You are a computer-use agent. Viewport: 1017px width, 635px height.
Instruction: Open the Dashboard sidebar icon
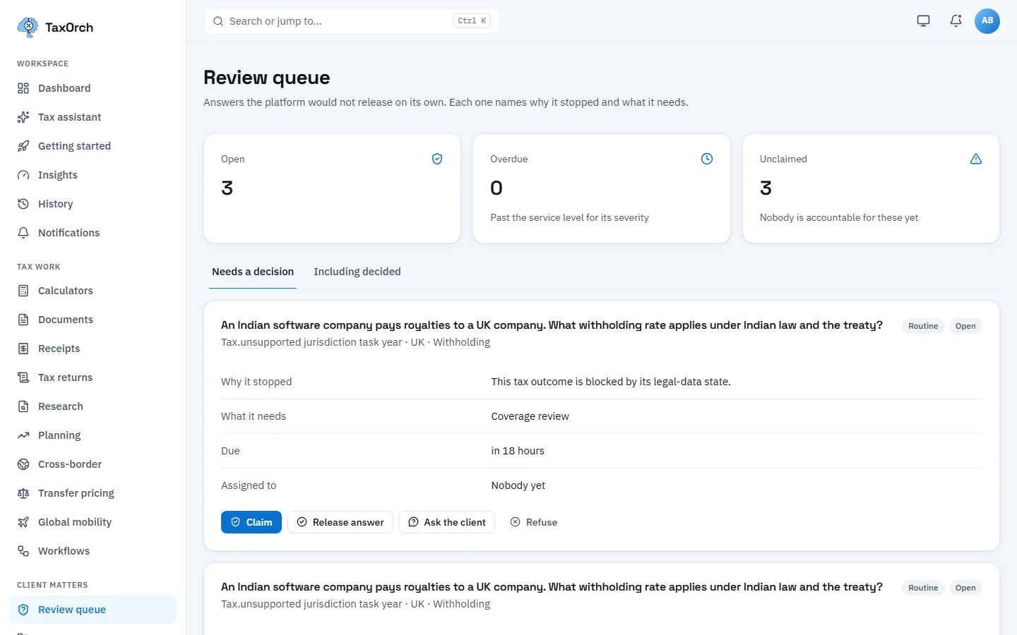click(23, 88)
